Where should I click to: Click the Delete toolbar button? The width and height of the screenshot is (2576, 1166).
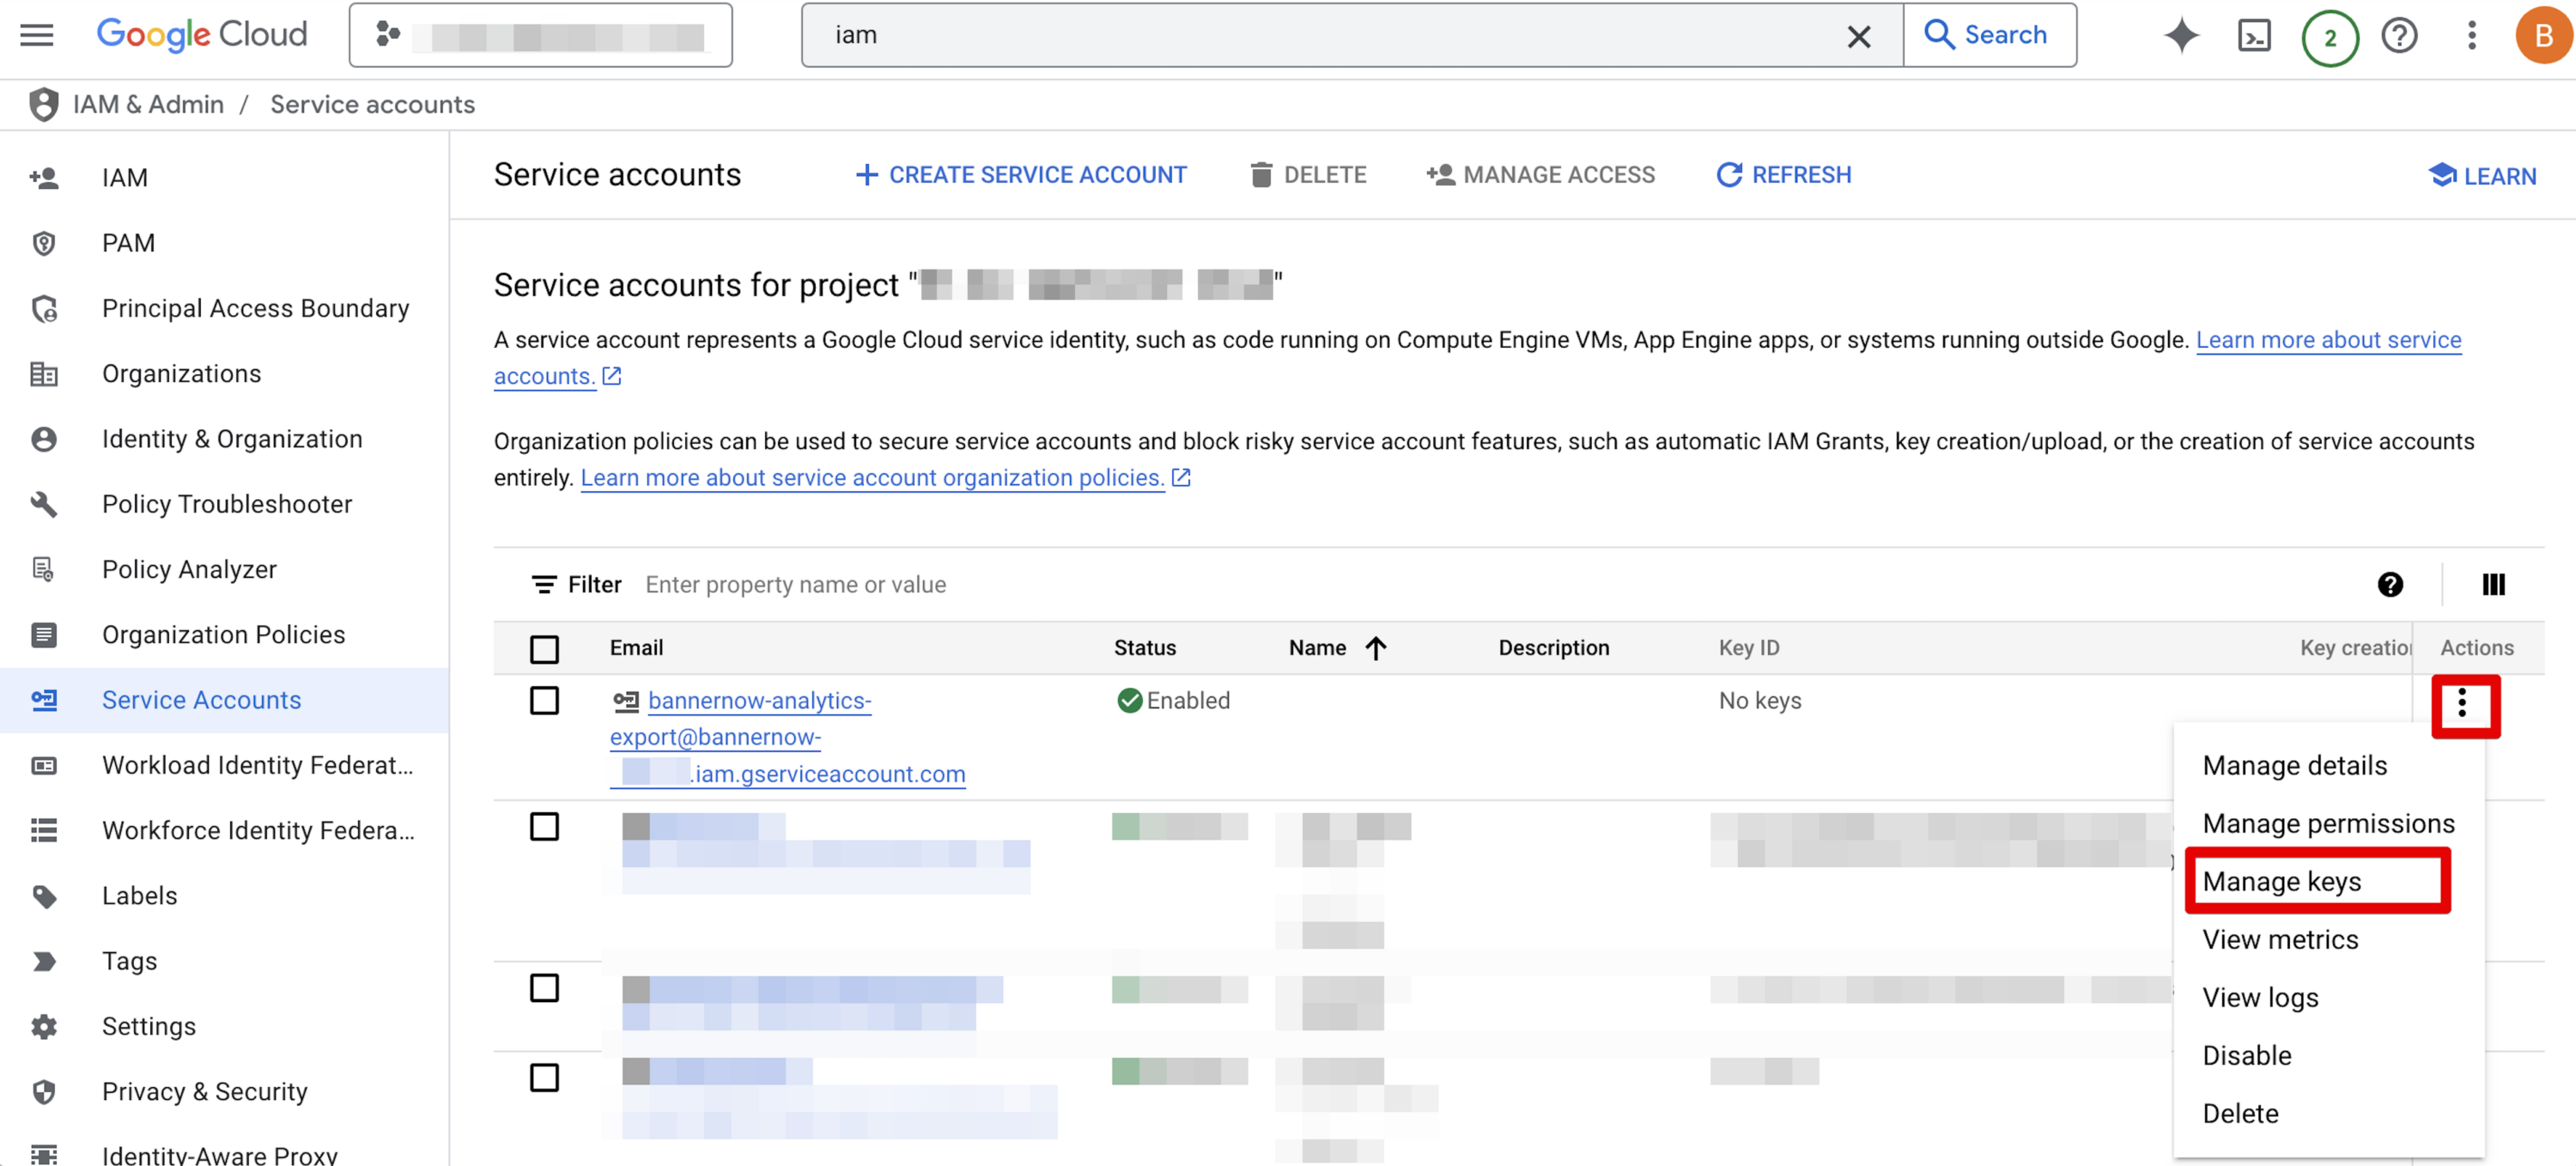(1307, 175)
